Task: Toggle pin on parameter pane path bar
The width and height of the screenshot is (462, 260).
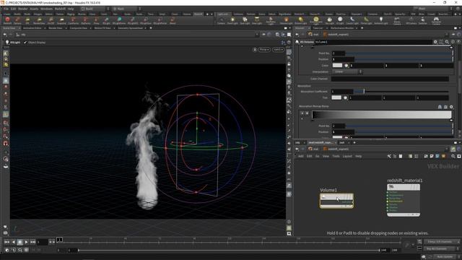Action: point(453,35)
